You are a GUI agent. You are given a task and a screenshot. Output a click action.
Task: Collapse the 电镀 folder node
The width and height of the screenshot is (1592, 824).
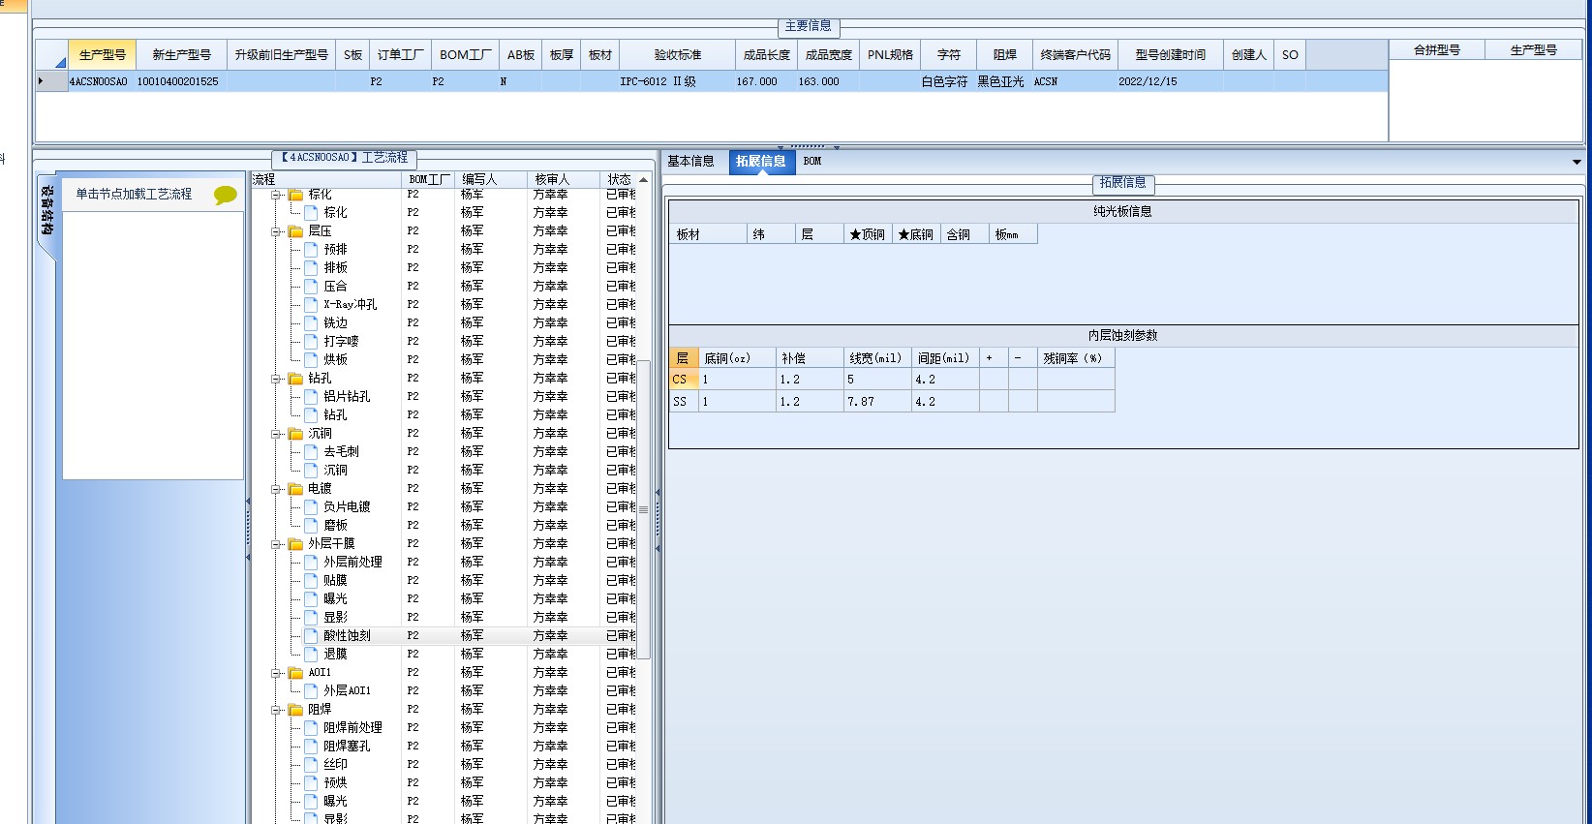tap(276, 489)
